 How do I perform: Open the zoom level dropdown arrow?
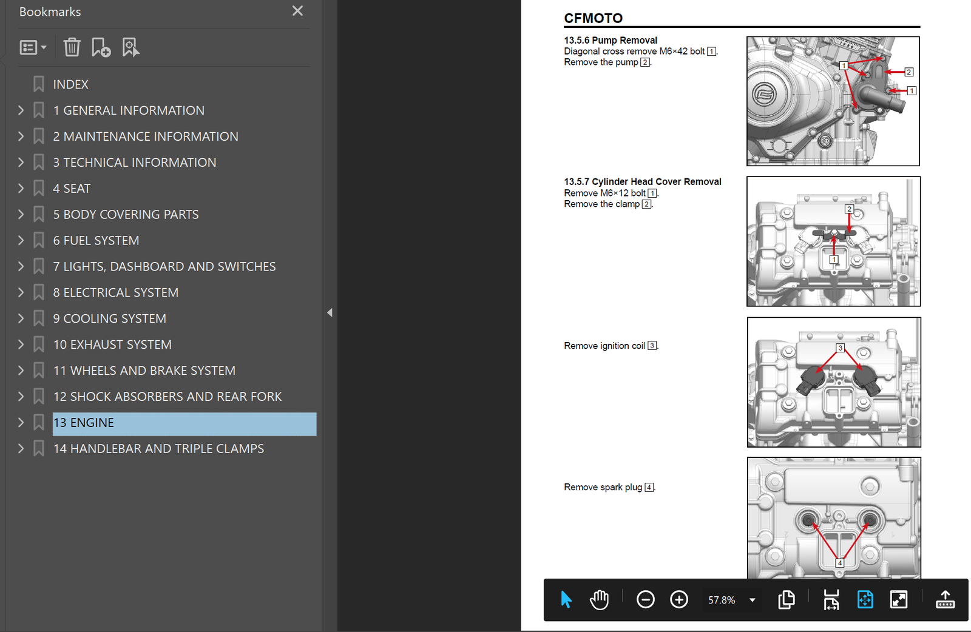[753, 600]
